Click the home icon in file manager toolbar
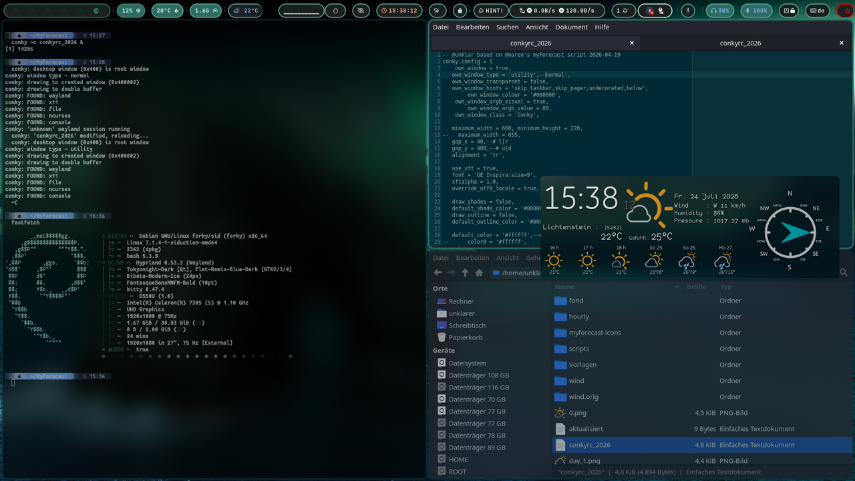855x481 pixels. [479, 273]
